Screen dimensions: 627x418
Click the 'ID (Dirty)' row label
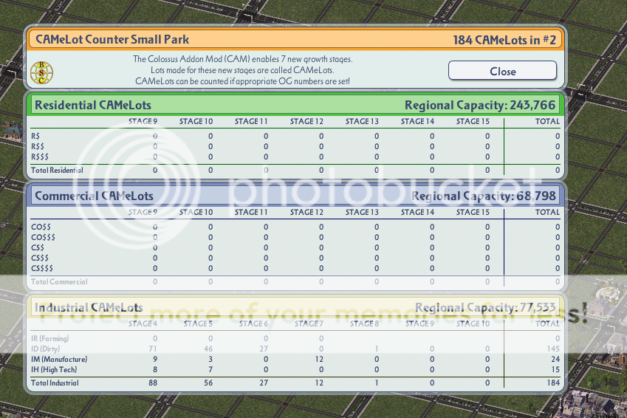pyautogui.click(x=46, y=349)
